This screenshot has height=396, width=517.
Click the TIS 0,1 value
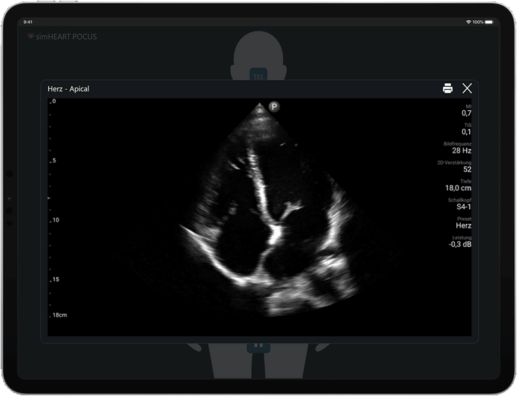pos(466,132)
